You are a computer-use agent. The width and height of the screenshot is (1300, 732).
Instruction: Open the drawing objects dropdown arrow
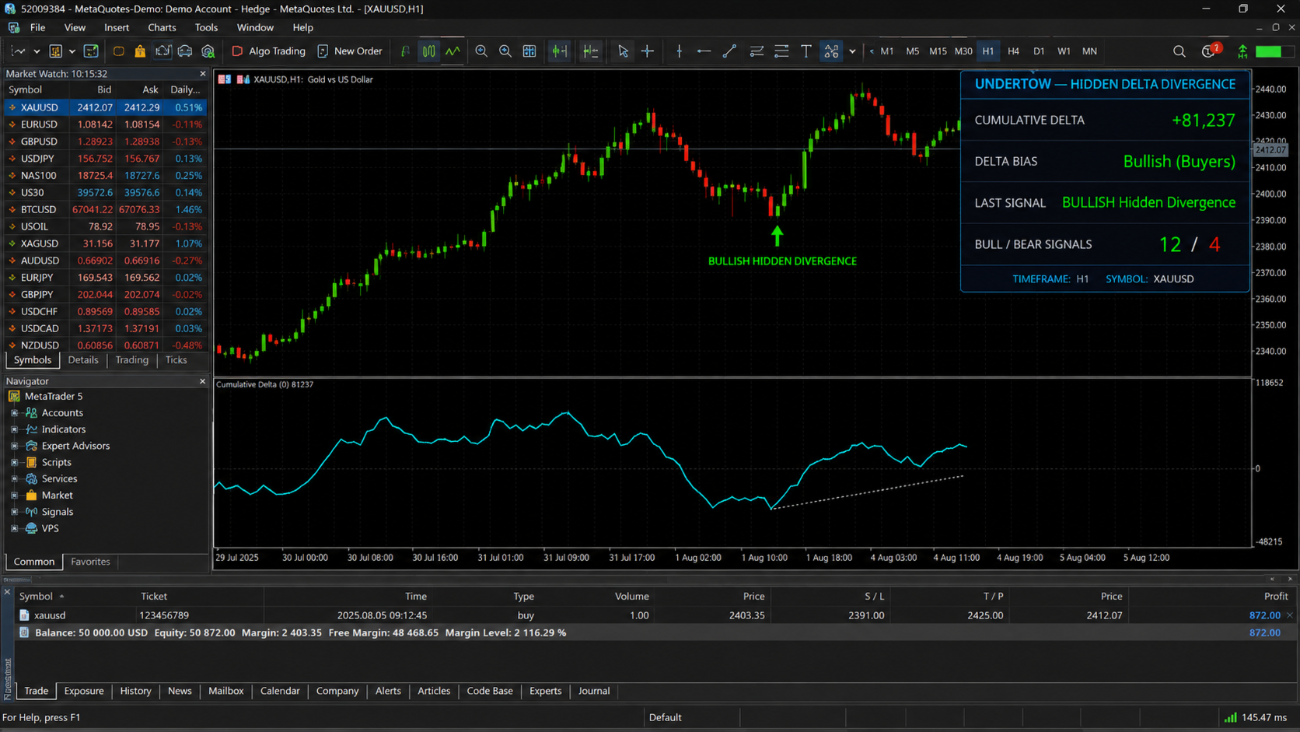tap(852, 51)
